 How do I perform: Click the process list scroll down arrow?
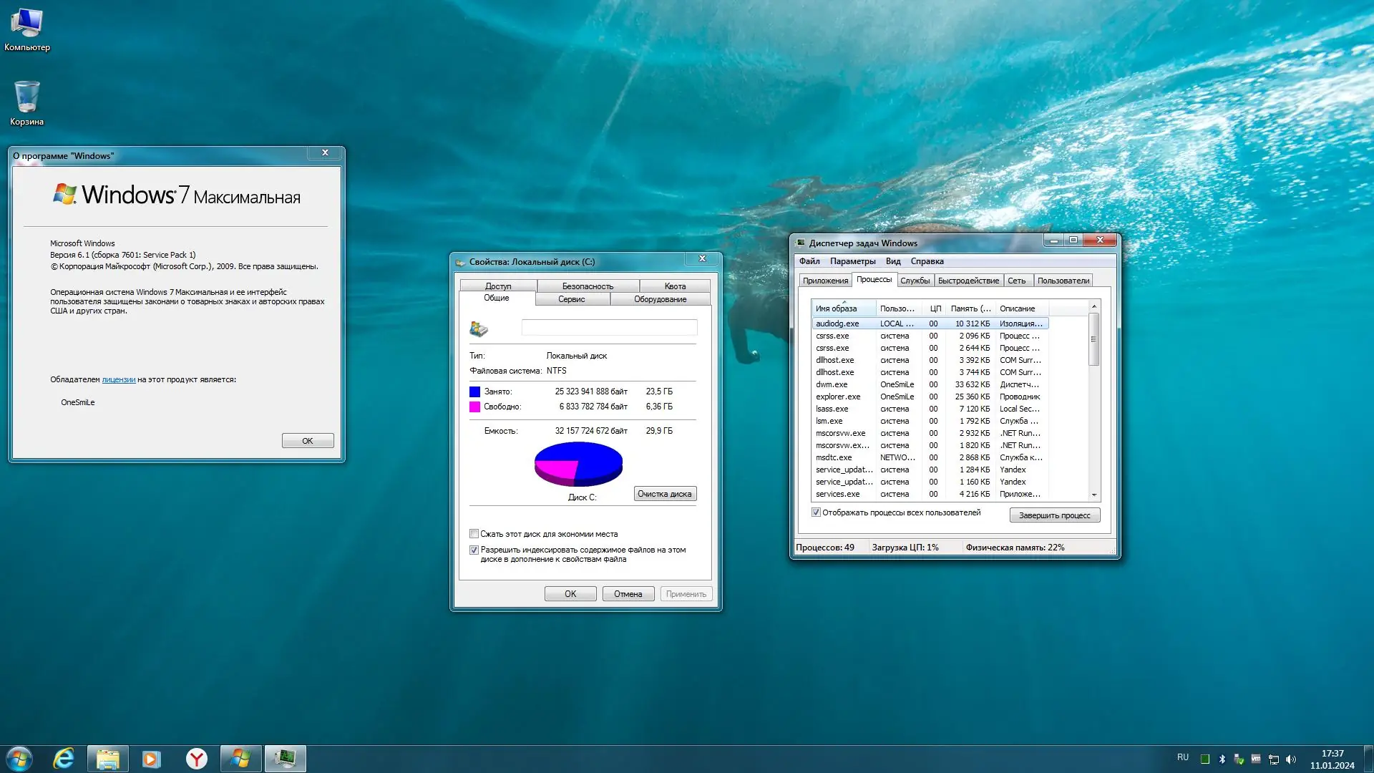1093,495
